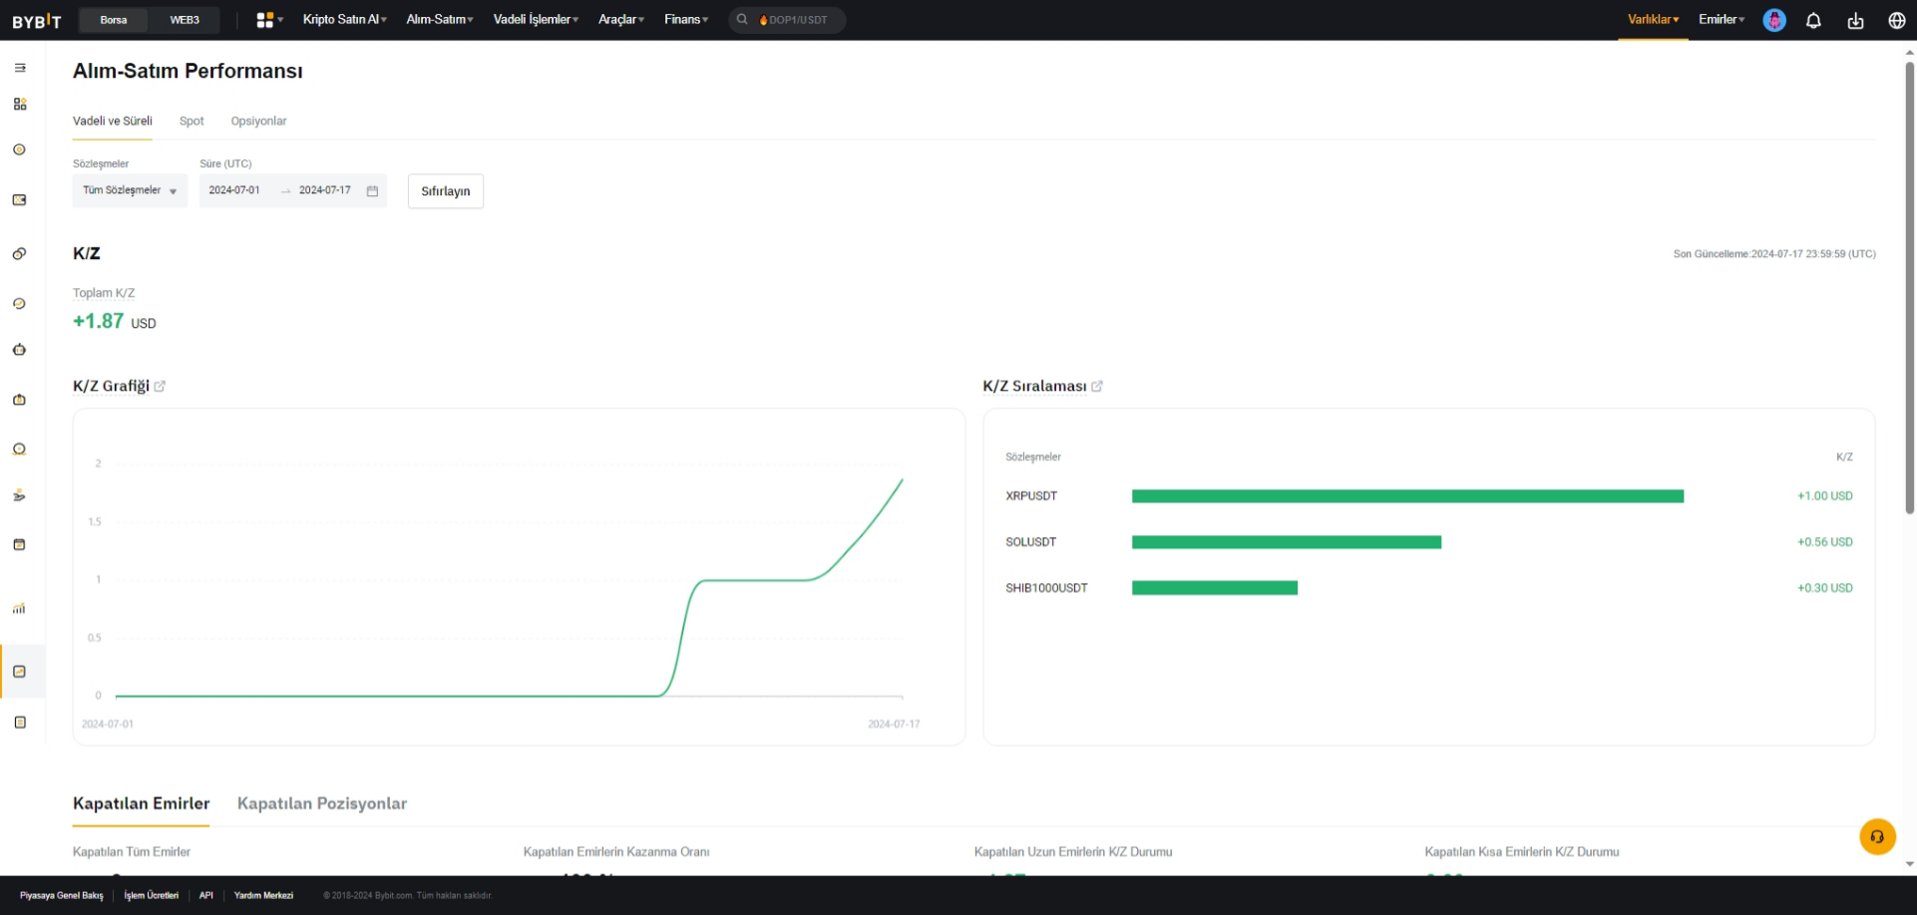Expand the Tüm Sözleşmeler dropdown
The height and width of the screenshot is (915, 1917).
click(130, 190)
